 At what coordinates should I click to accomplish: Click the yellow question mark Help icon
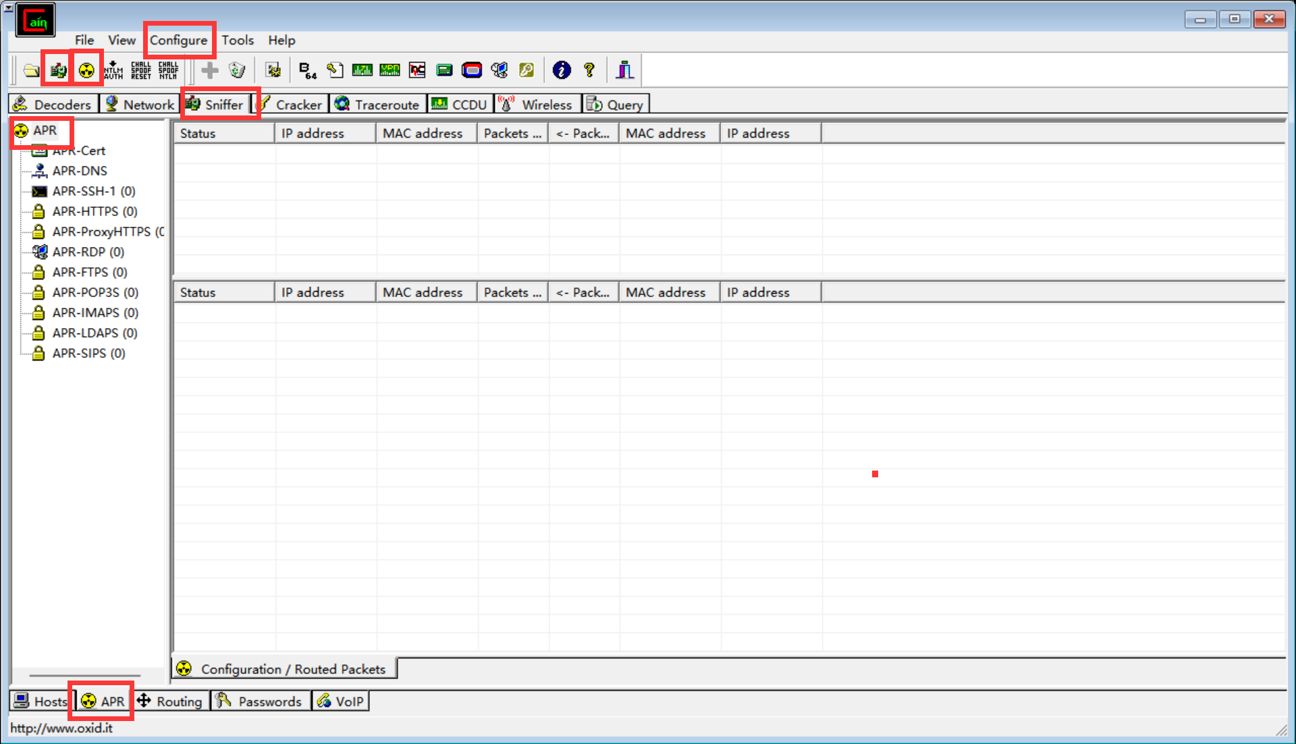click(x=589, y=70)
